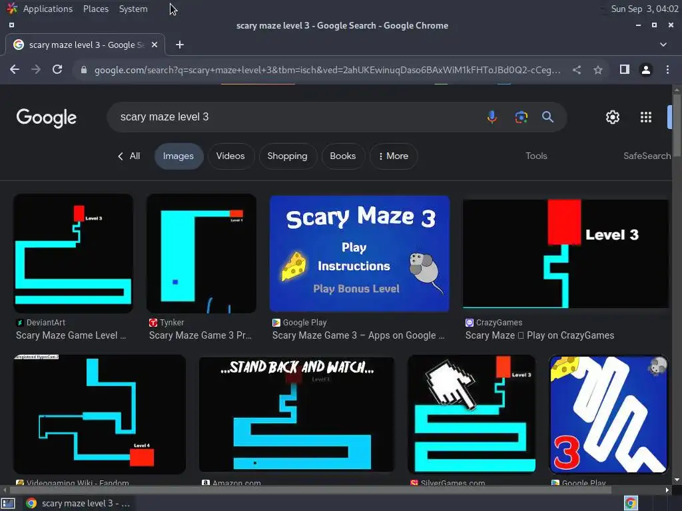Click show desktop icon in taskbar
Image resolution: width=682 pixels, height=511 pixels.
pyautogui.click(x=8, y=503)
